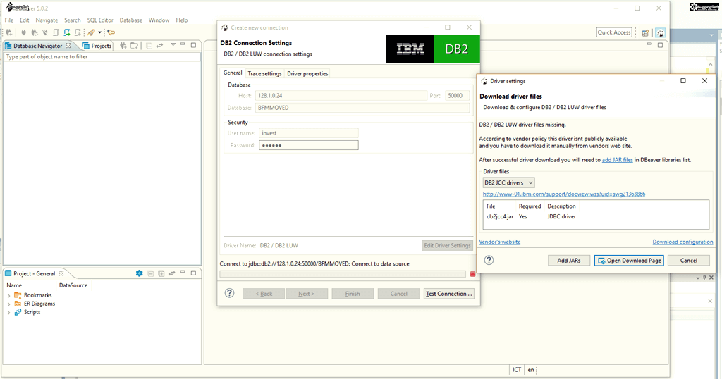Click New Connection plug icon in main toolbar
Screen dimensions: 722x379
(8, 32)
